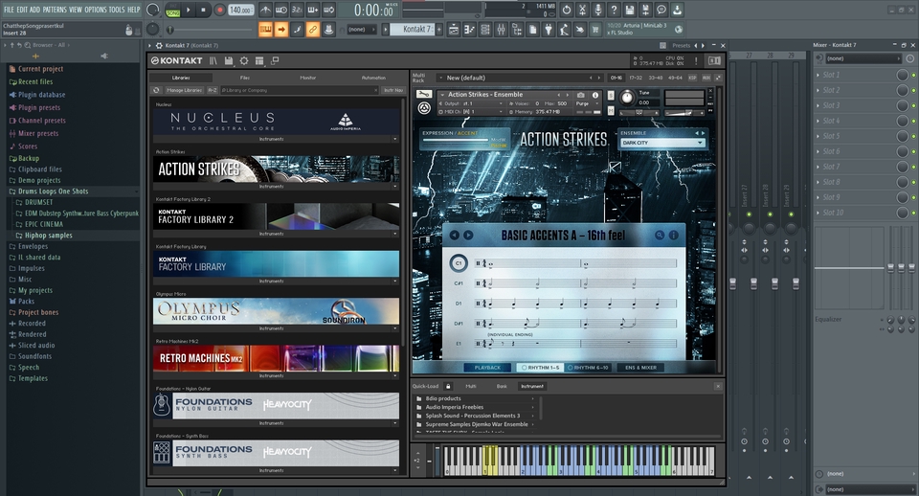Click the instrument info icon
Screen dimensions: 919x496
coord(595,95)
